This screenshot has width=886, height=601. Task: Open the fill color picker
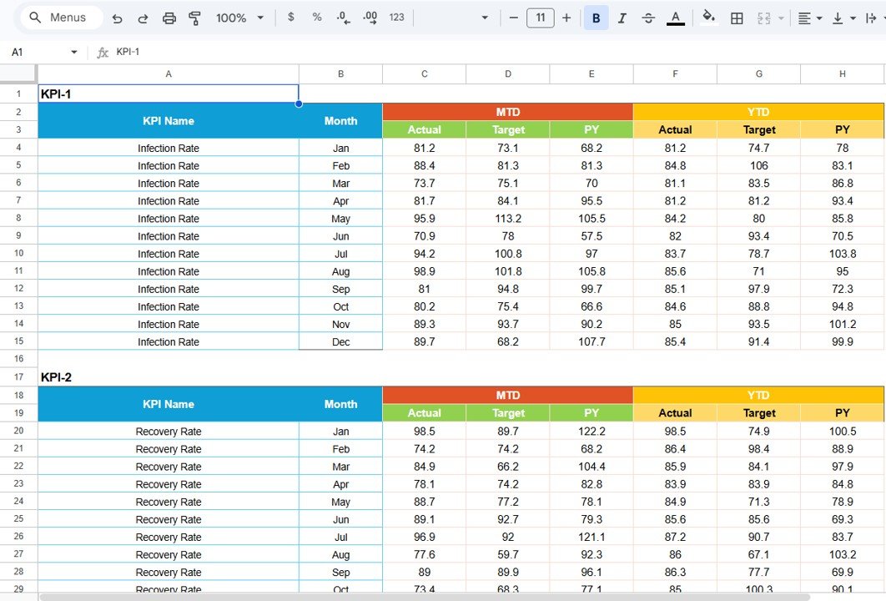pyautogui.click(x=708, y=17)
